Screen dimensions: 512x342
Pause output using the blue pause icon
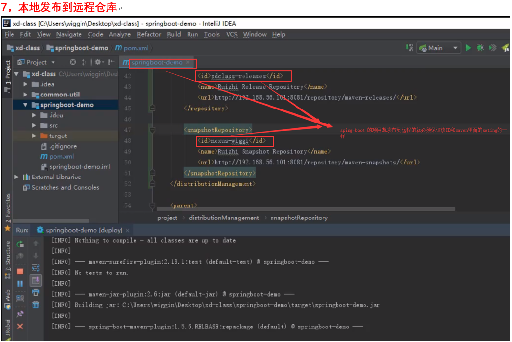20,284
